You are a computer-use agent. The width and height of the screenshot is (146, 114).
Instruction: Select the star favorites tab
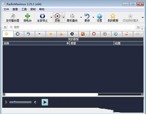[x=8, y=34]
